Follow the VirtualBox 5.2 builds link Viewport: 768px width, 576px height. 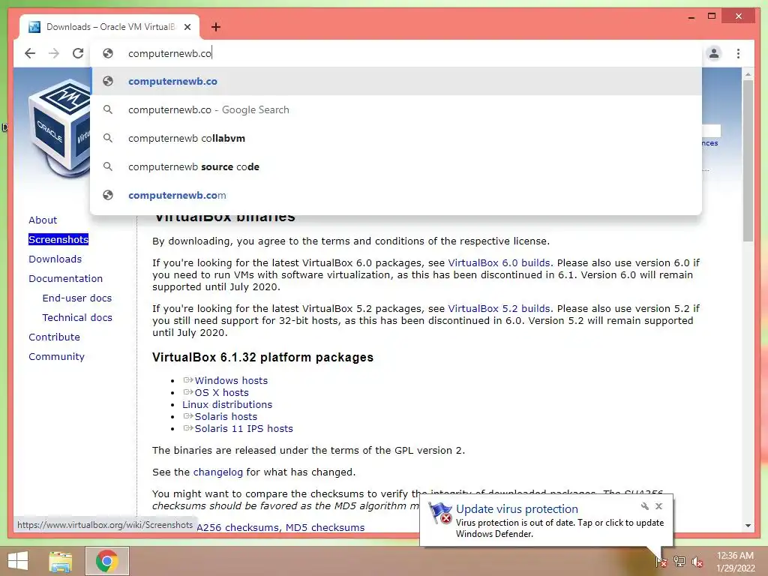499,308
